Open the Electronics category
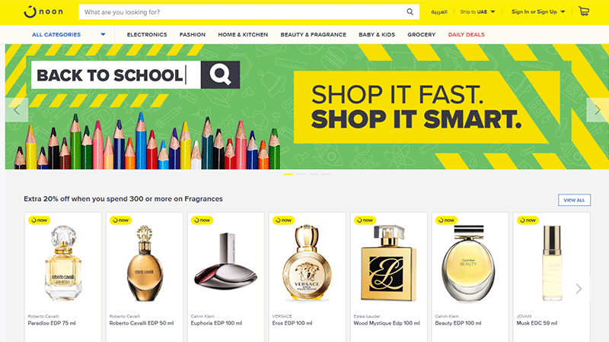This screenshot has height=342, width=609. 147,34
